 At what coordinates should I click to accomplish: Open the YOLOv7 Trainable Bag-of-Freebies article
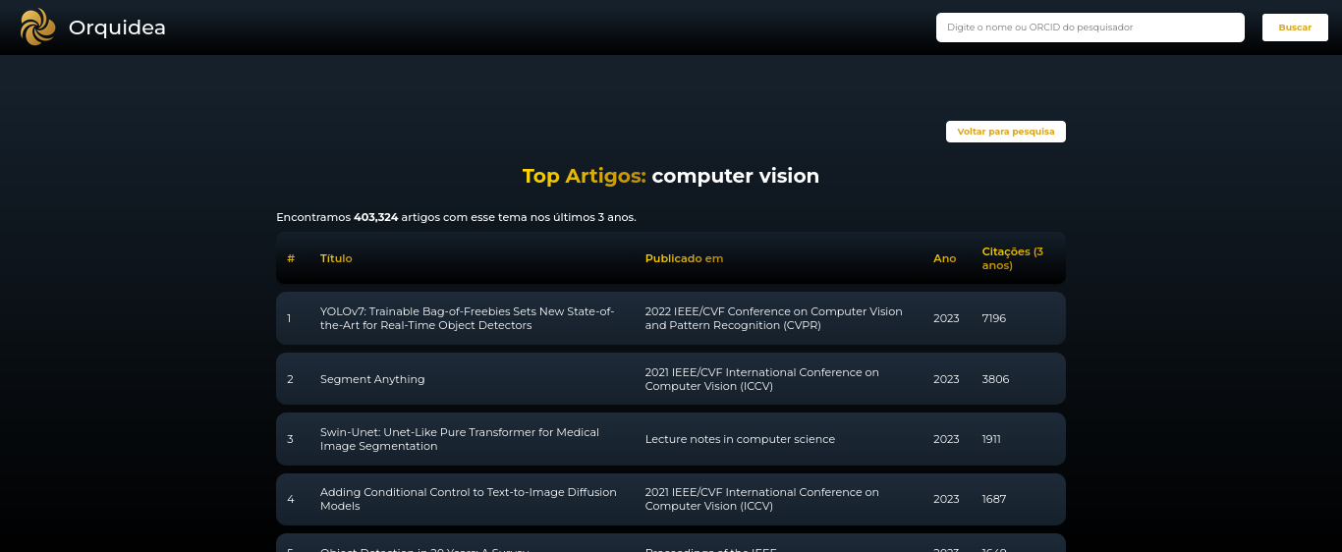[468, 318]
